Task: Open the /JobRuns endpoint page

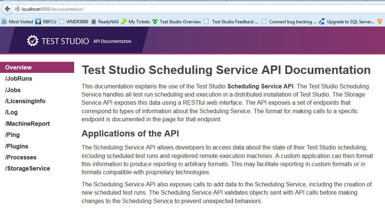Action: pyautogui.click(x=19, y=79)
